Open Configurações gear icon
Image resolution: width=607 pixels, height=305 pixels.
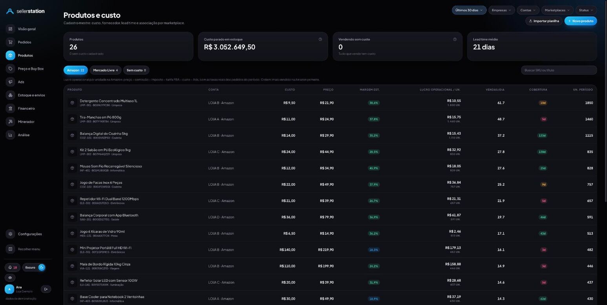click(x=10, y=234)
